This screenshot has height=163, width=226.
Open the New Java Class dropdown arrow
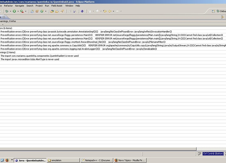tap(46, 11)
